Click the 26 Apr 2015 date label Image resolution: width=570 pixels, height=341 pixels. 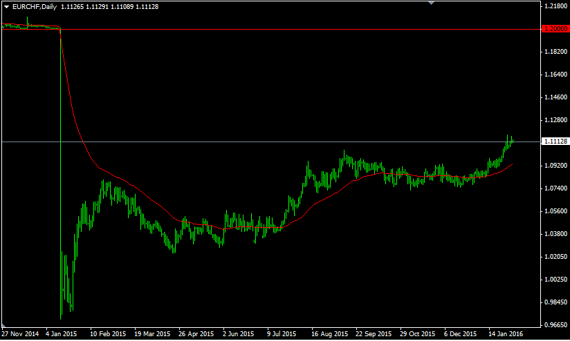[x=196, y=333]
